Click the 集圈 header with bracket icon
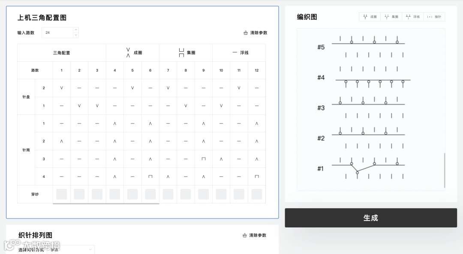This screenshot has width=463, height=254. point(186,53)
